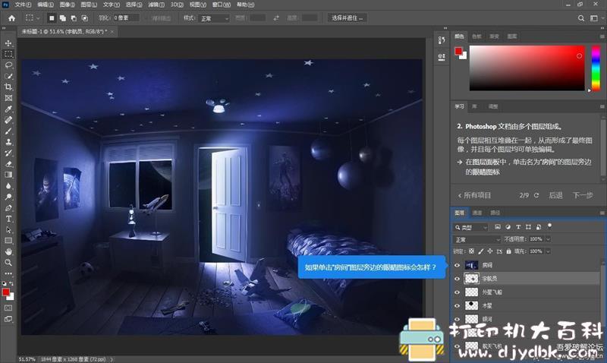The width and height of the screenshot is (607, 363).
Task: Toggle visibility of 外星飞船 layer
Action: [x=458, y=292]
